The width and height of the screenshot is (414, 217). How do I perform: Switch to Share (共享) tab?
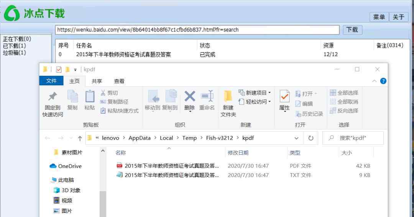(x=97, y=81)
